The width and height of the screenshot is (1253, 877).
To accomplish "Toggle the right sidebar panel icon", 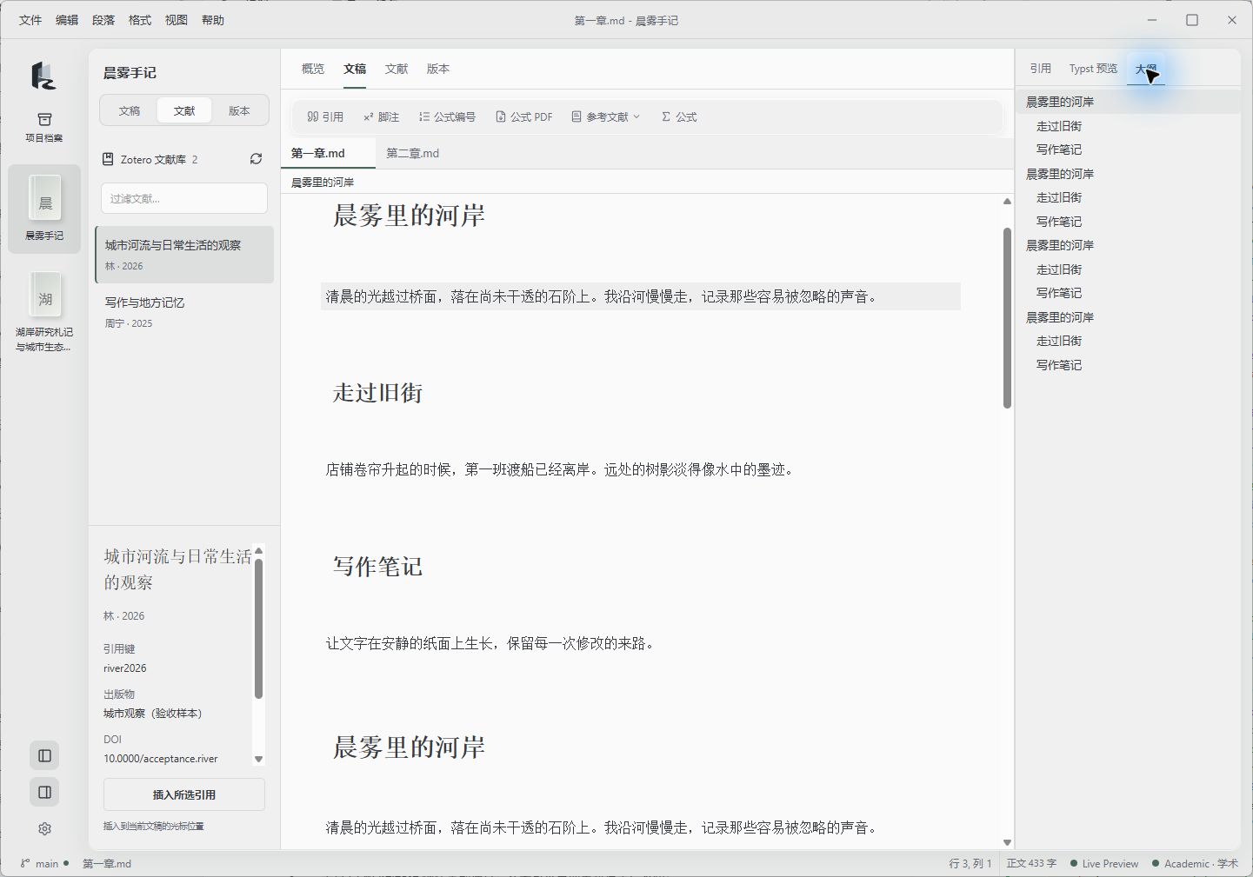I will (x=44, y=792).
